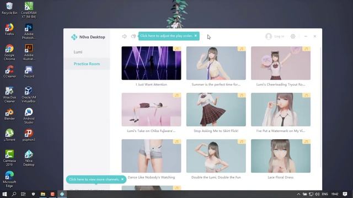The image size is (353, 198).
Task: Click the user avatar icon
Action: tap(269, 36)
